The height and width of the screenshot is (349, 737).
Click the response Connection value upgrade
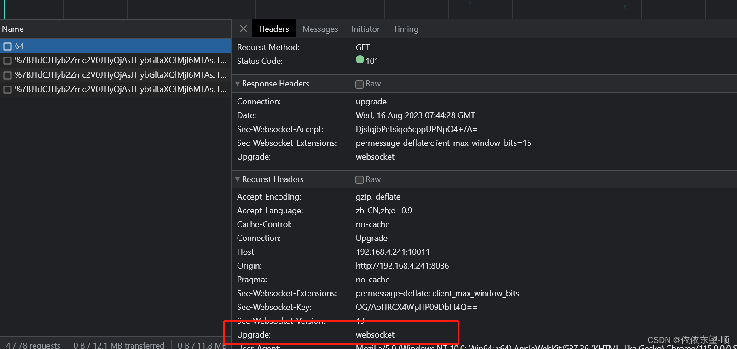click(371, 102)
